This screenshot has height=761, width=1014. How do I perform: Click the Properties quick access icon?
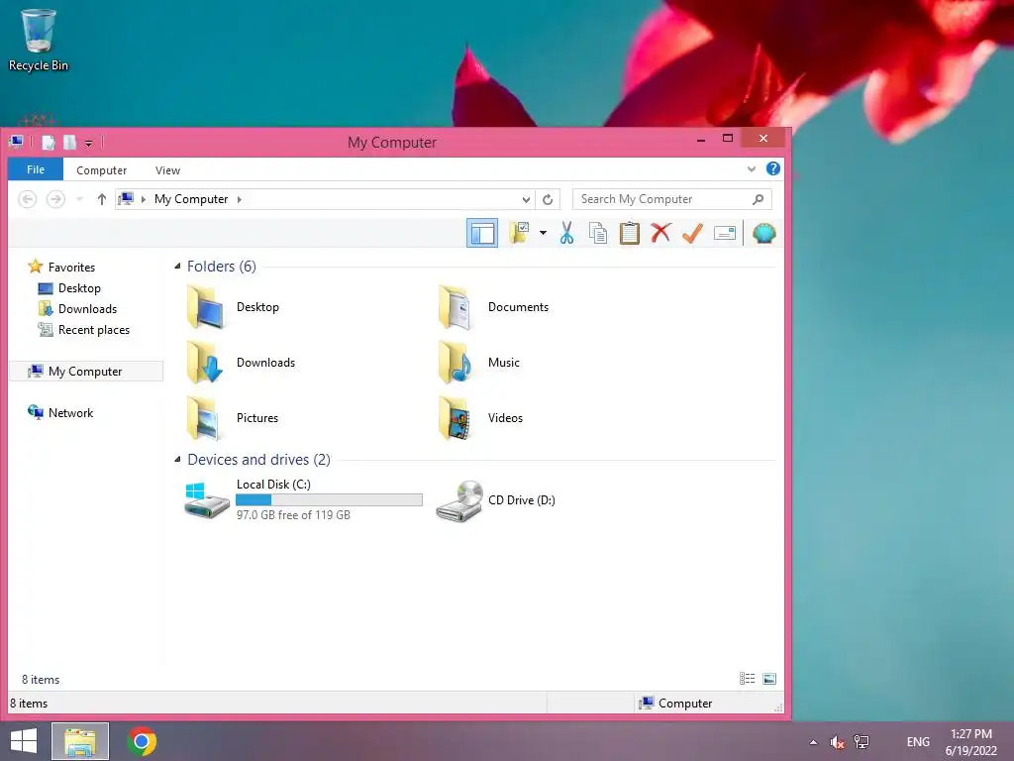49,142
